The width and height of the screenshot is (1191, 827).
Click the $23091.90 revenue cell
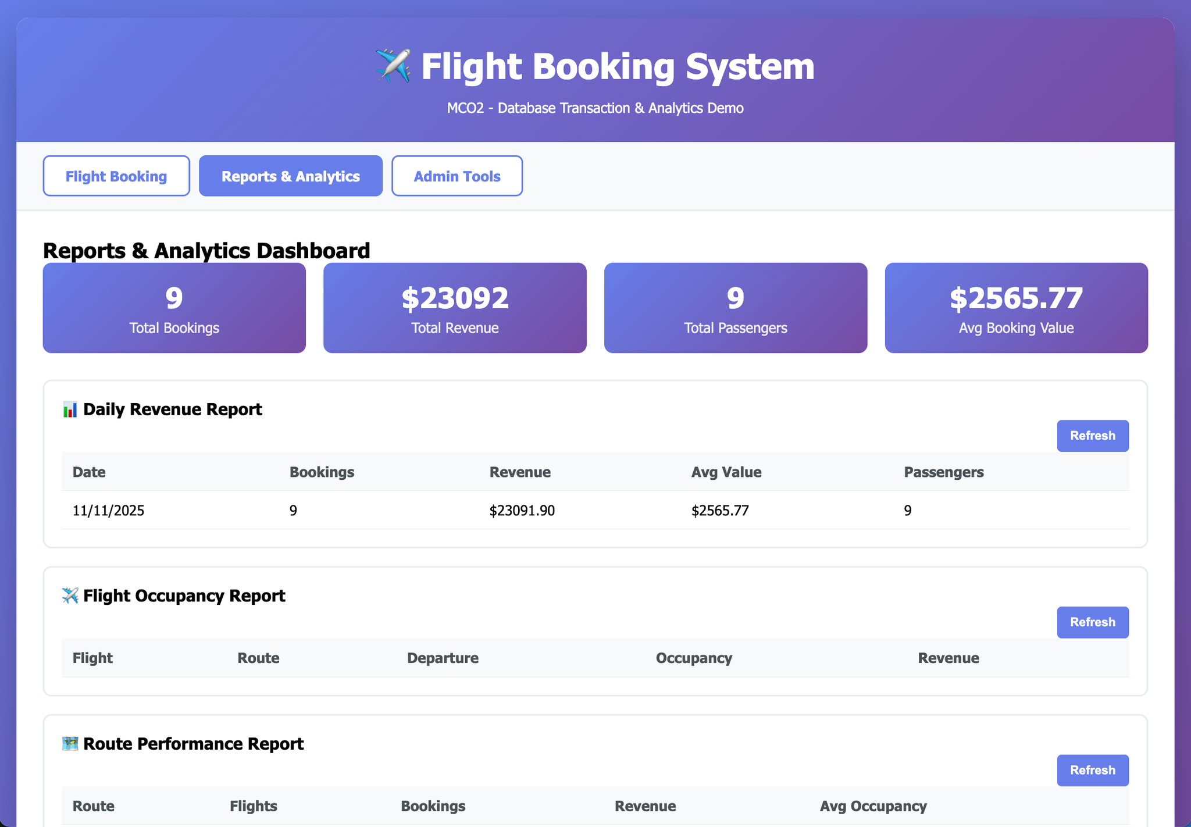(x=522, y=511)
